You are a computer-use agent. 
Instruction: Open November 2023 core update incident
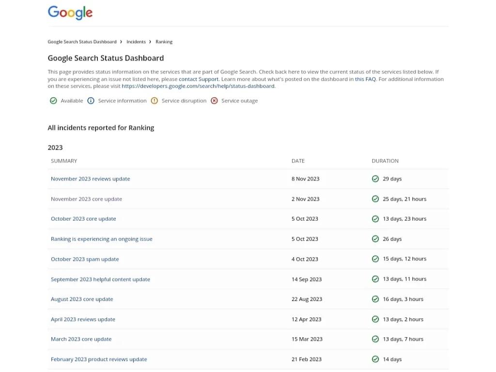(x=86, y=199)
